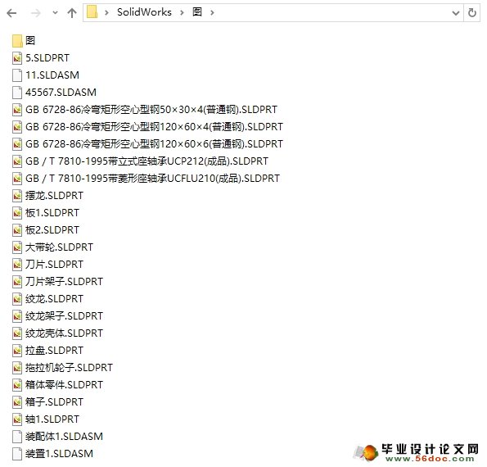Click icon of 拉盘.SLDPRT
This screenshot has width=487, height=467.
click(x=17, y=351)
